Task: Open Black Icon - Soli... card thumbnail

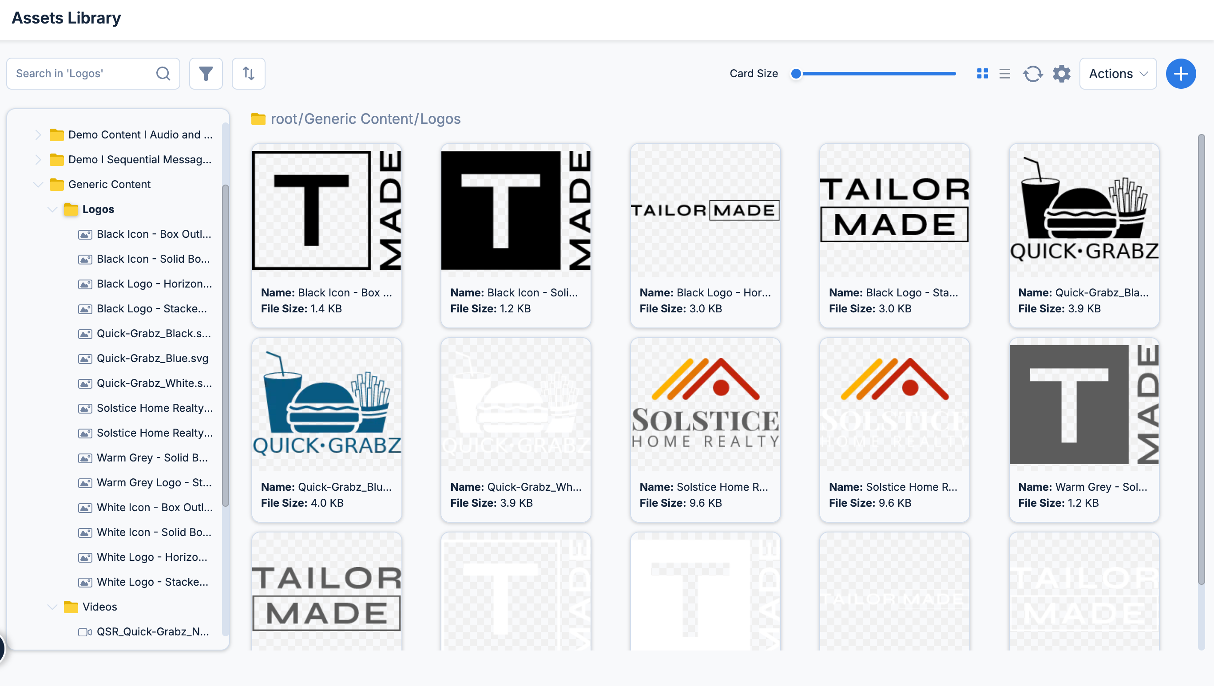Action: (x=516, y=210)
